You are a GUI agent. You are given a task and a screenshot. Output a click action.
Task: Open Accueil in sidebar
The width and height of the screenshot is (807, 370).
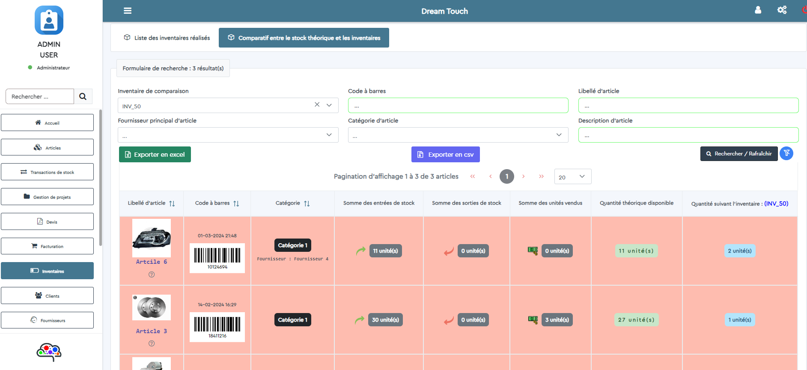(x=47, y=122)
